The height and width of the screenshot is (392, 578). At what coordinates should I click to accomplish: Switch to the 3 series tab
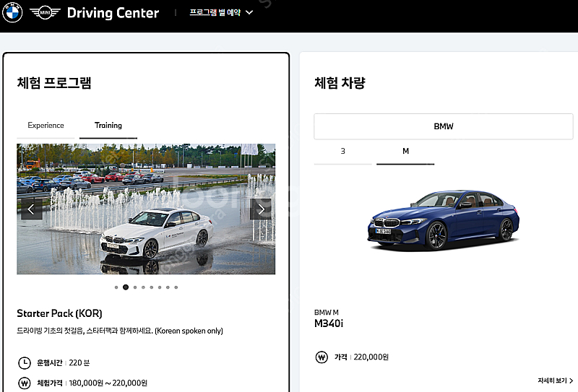342,152
